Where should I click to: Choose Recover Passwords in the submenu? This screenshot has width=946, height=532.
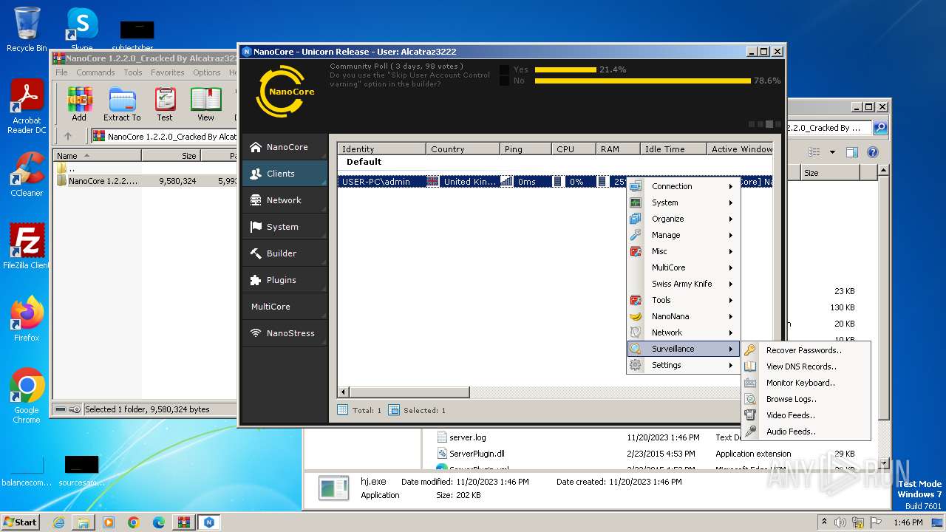(806, 350)
